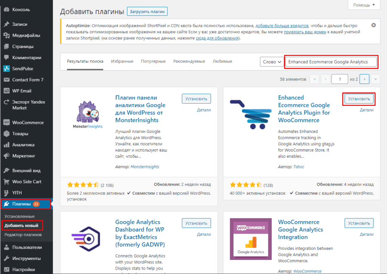
Task: Expand the Помощь help panel
Action: [x=364, y=5]
